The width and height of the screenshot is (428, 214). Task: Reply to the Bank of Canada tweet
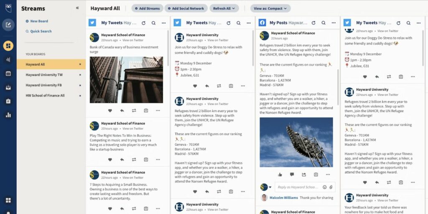pos(122,110)
